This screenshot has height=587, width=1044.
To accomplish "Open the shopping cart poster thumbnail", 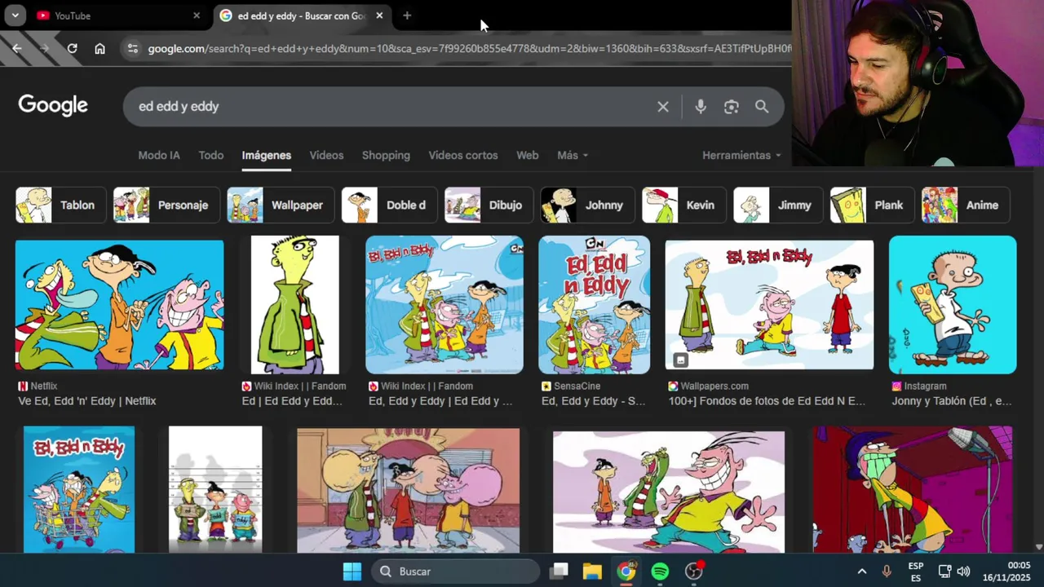I will click(x=79, y=489).
